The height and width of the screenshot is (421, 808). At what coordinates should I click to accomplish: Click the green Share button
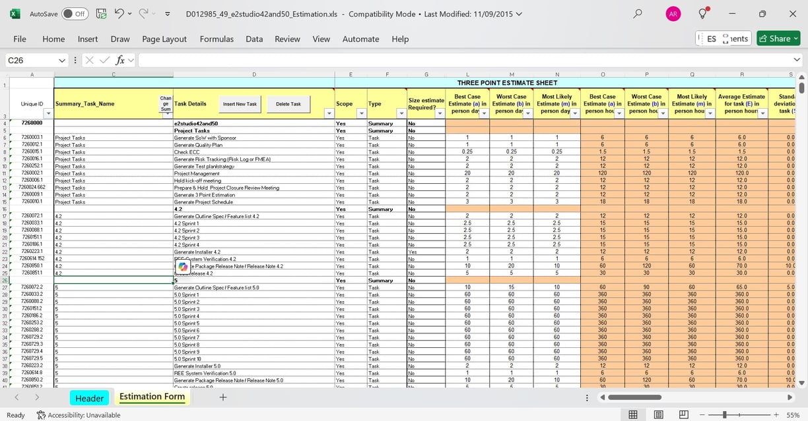click(x=779, y=39)
